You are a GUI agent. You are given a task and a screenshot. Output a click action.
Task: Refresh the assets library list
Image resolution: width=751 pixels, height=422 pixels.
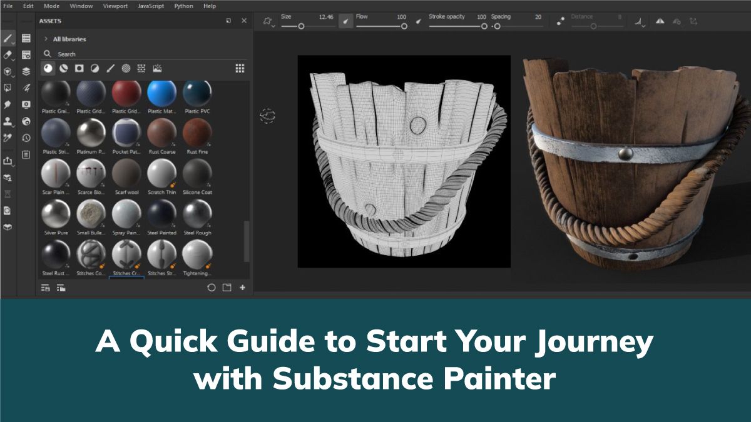pos(211,288)
